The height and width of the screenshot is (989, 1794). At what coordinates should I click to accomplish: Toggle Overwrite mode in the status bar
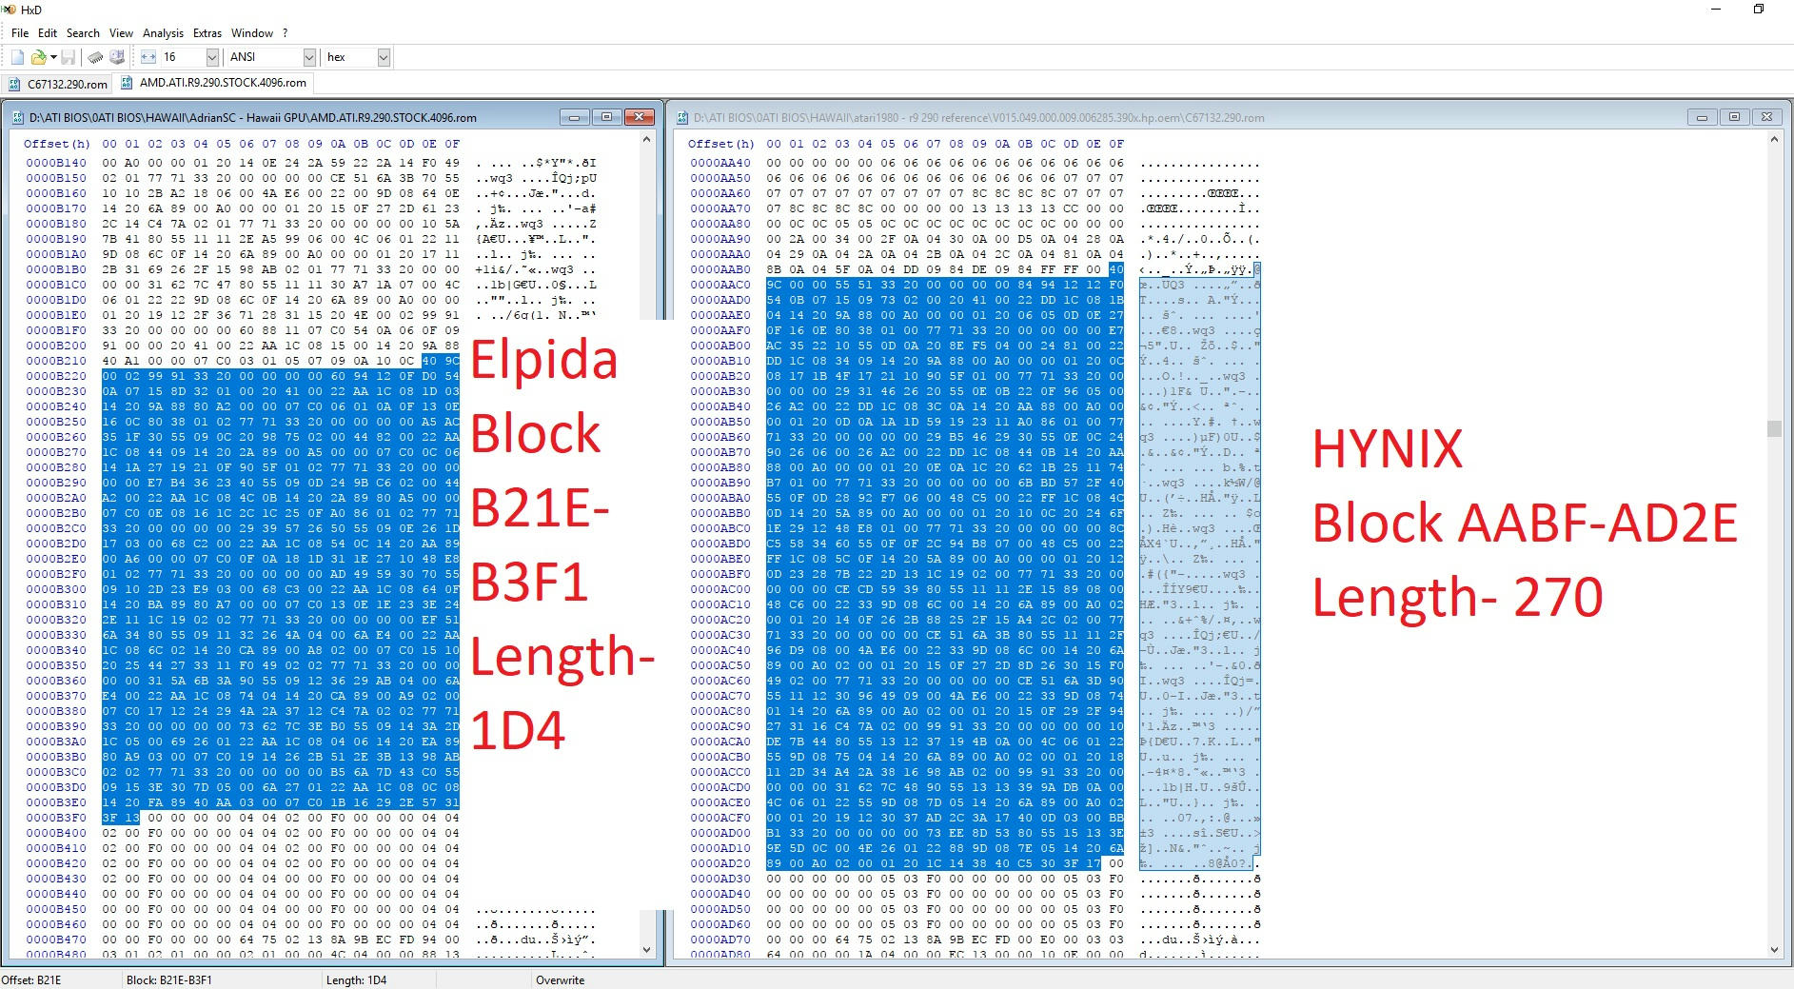pos(560,979)
